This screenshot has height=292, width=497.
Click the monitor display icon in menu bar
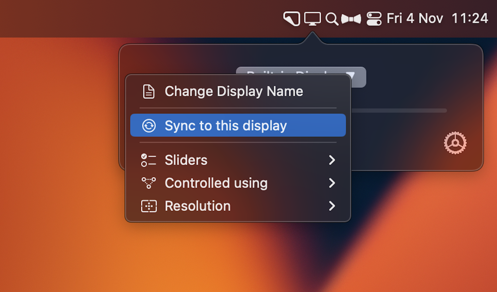(x=312, y=19)
